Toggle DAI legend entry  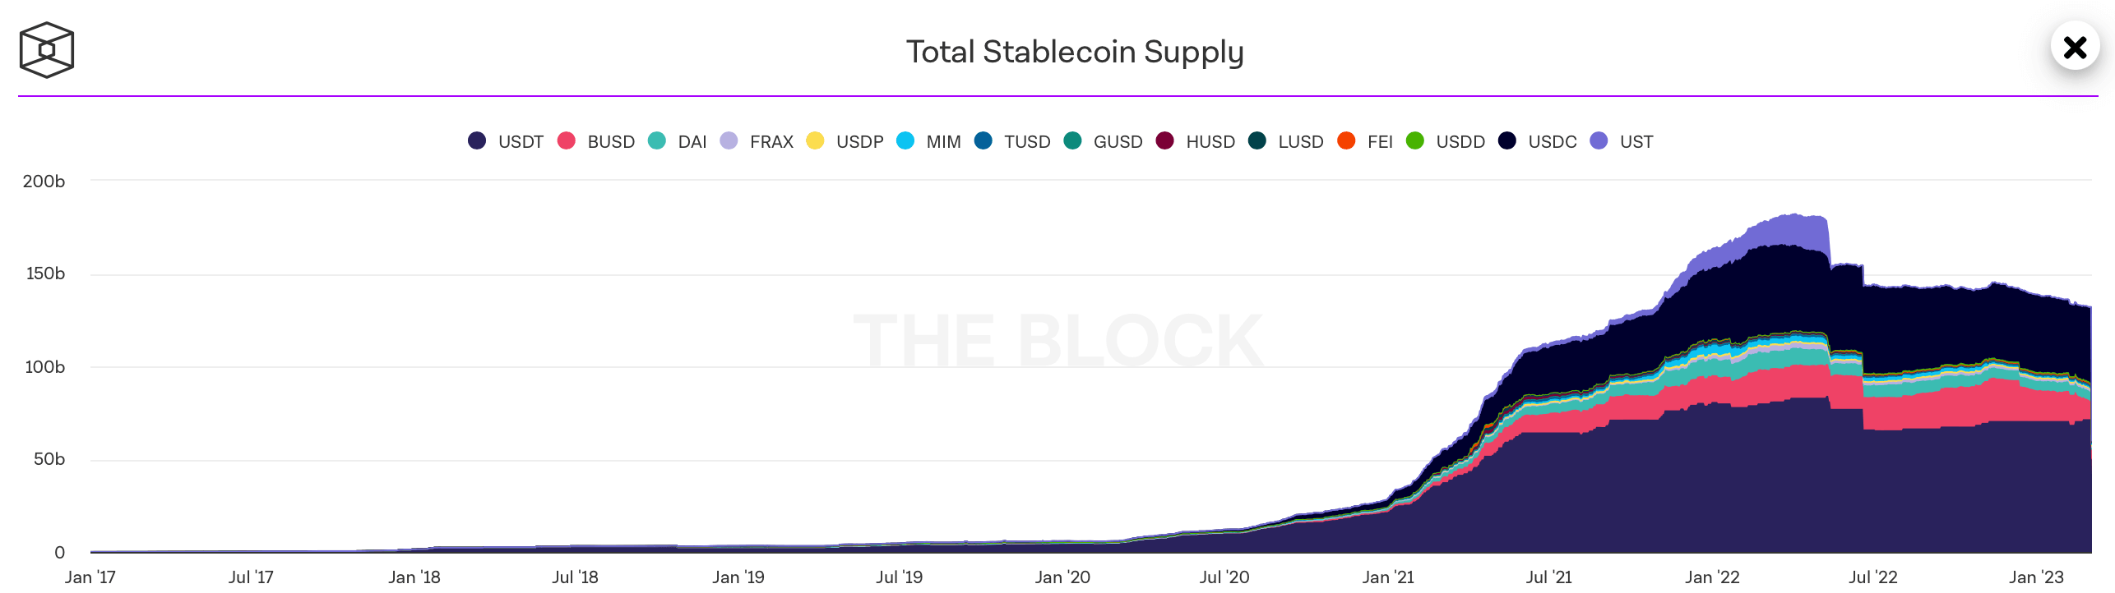(x=677, y=141)
